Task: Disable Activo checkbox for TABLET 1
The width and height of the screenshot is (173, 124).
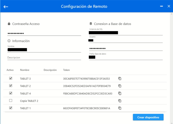Action: coord(11,108)
